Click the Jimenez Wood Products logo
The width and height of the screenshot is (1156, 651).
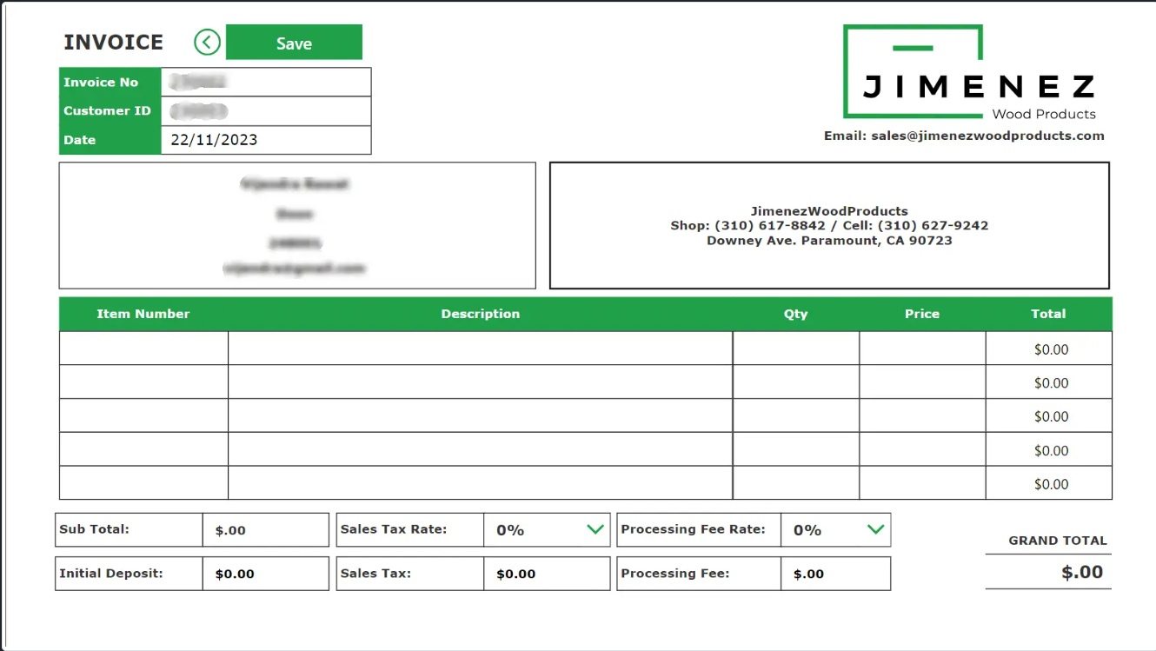pyautogui.click(x=968, y=73)
